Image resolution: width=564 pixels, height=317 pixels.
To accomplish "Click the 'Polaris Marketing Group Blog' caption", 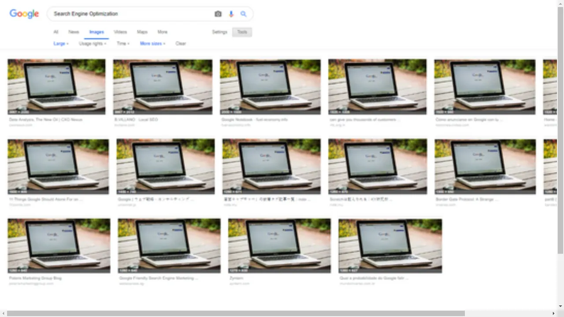I will coord(35,278).
